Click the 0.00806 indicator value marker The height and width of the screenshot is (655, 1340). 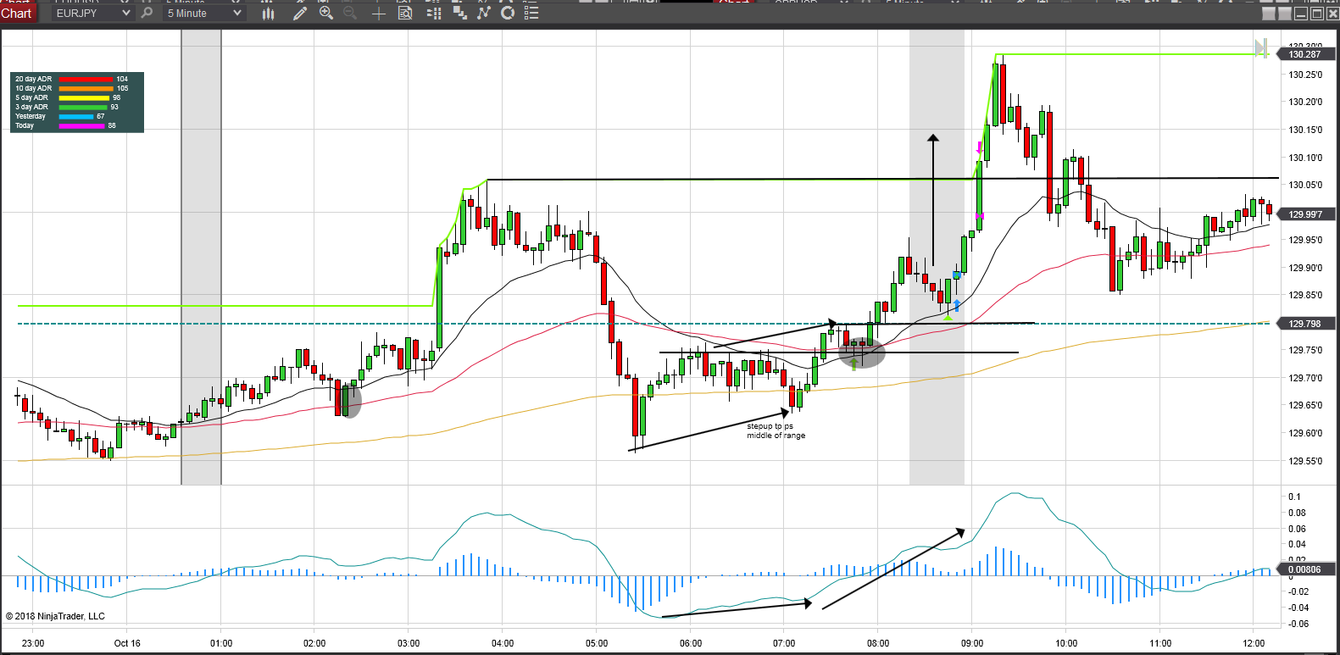pos(1305,569)
